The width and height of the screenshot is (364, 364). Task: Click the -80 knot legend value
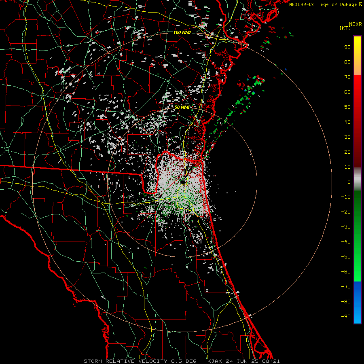tap(346, 302)
